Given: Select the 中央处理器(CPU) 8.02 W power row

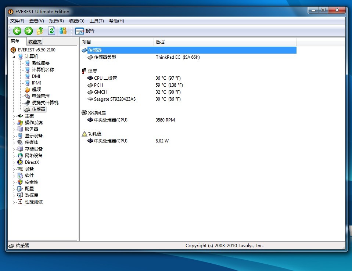Looking at the screenshot, I should click(x=188, y=141).
